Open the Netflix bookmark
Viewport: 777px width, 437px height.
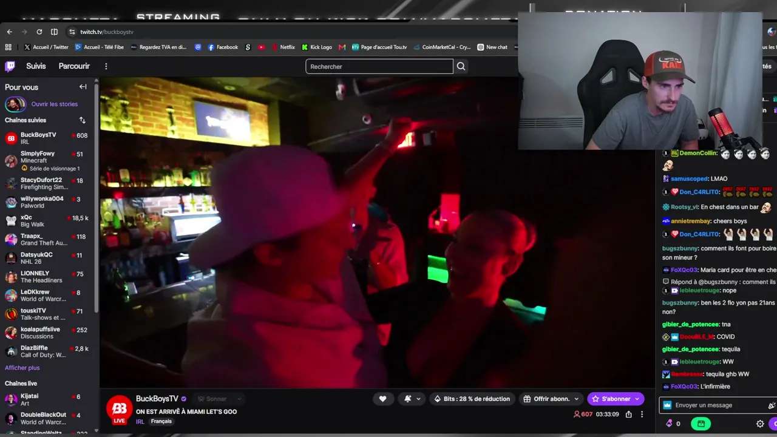283,47
